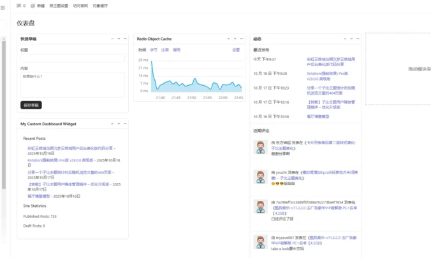Select the 调用 calls tab in Redis widget

[177, 50]
